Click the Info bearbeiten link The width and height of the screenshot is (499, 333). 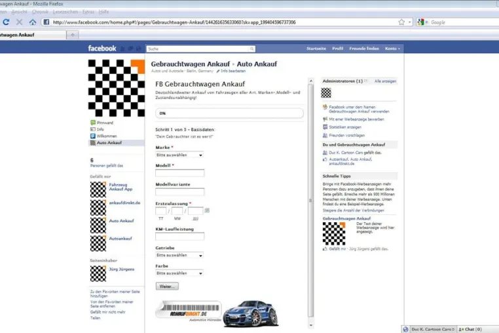233,71
